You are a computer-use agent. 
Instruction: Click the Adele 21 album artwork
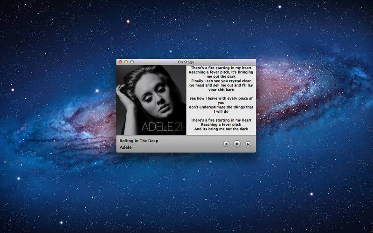click(151, 100)
